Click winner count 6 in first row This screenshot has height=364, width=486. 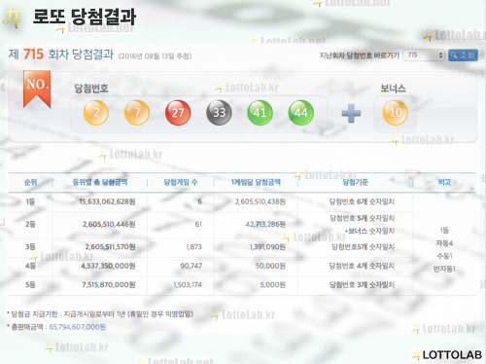pos(199,201)
